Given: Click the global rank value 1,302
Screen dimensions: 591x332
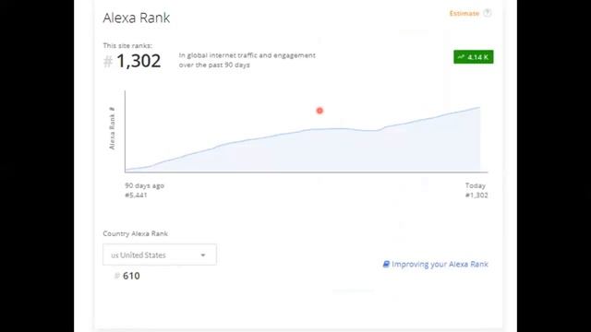Looking at the screenshot, I should pos(139,61).
